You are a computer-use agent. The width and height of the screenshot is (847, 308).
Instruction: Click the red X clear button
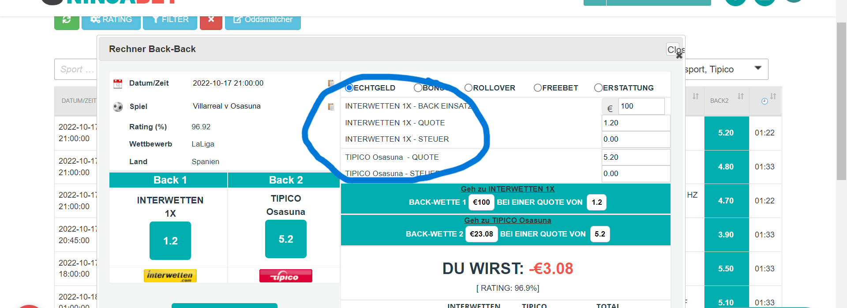(x=211, y=20)
